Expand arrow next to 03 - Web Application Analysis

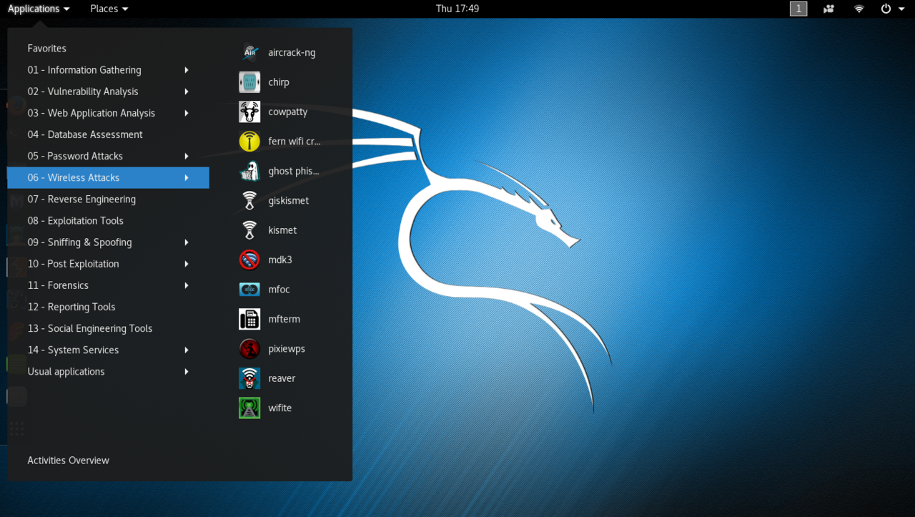pyautogui.click(x=187, y=113)
